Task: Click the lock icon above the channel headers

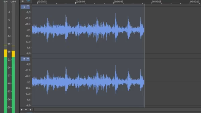Action: tap(23, 1)
